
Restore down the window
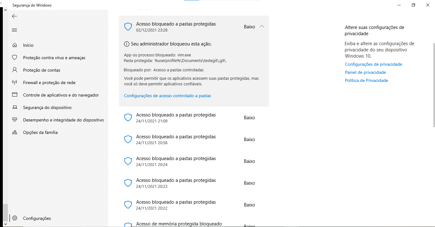[x=413, y=5]
